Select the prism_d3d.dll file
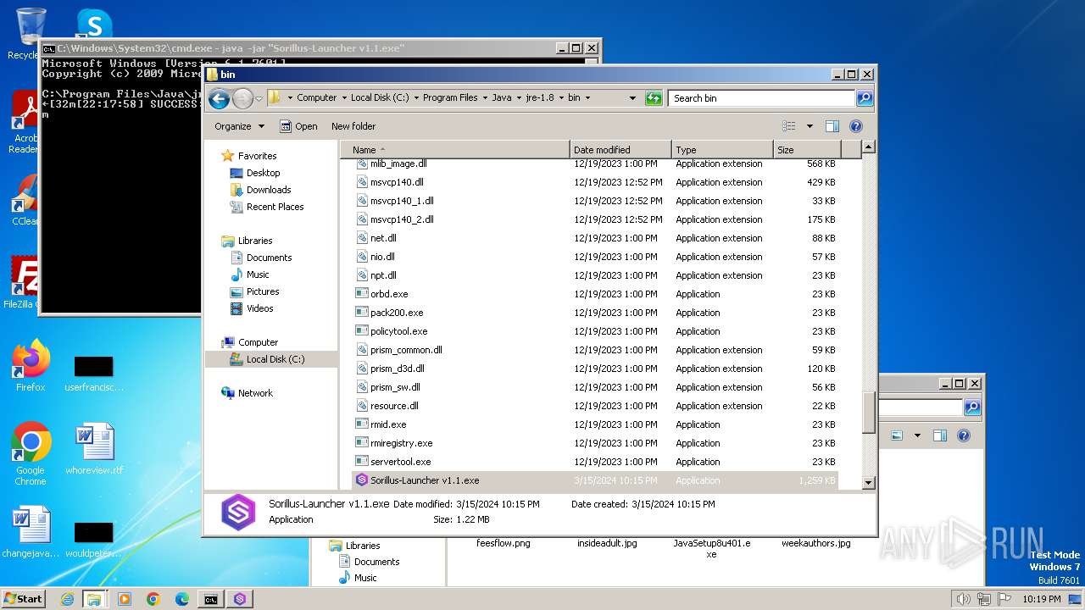Screen dimensions: 1085x610 click(397, 369)
